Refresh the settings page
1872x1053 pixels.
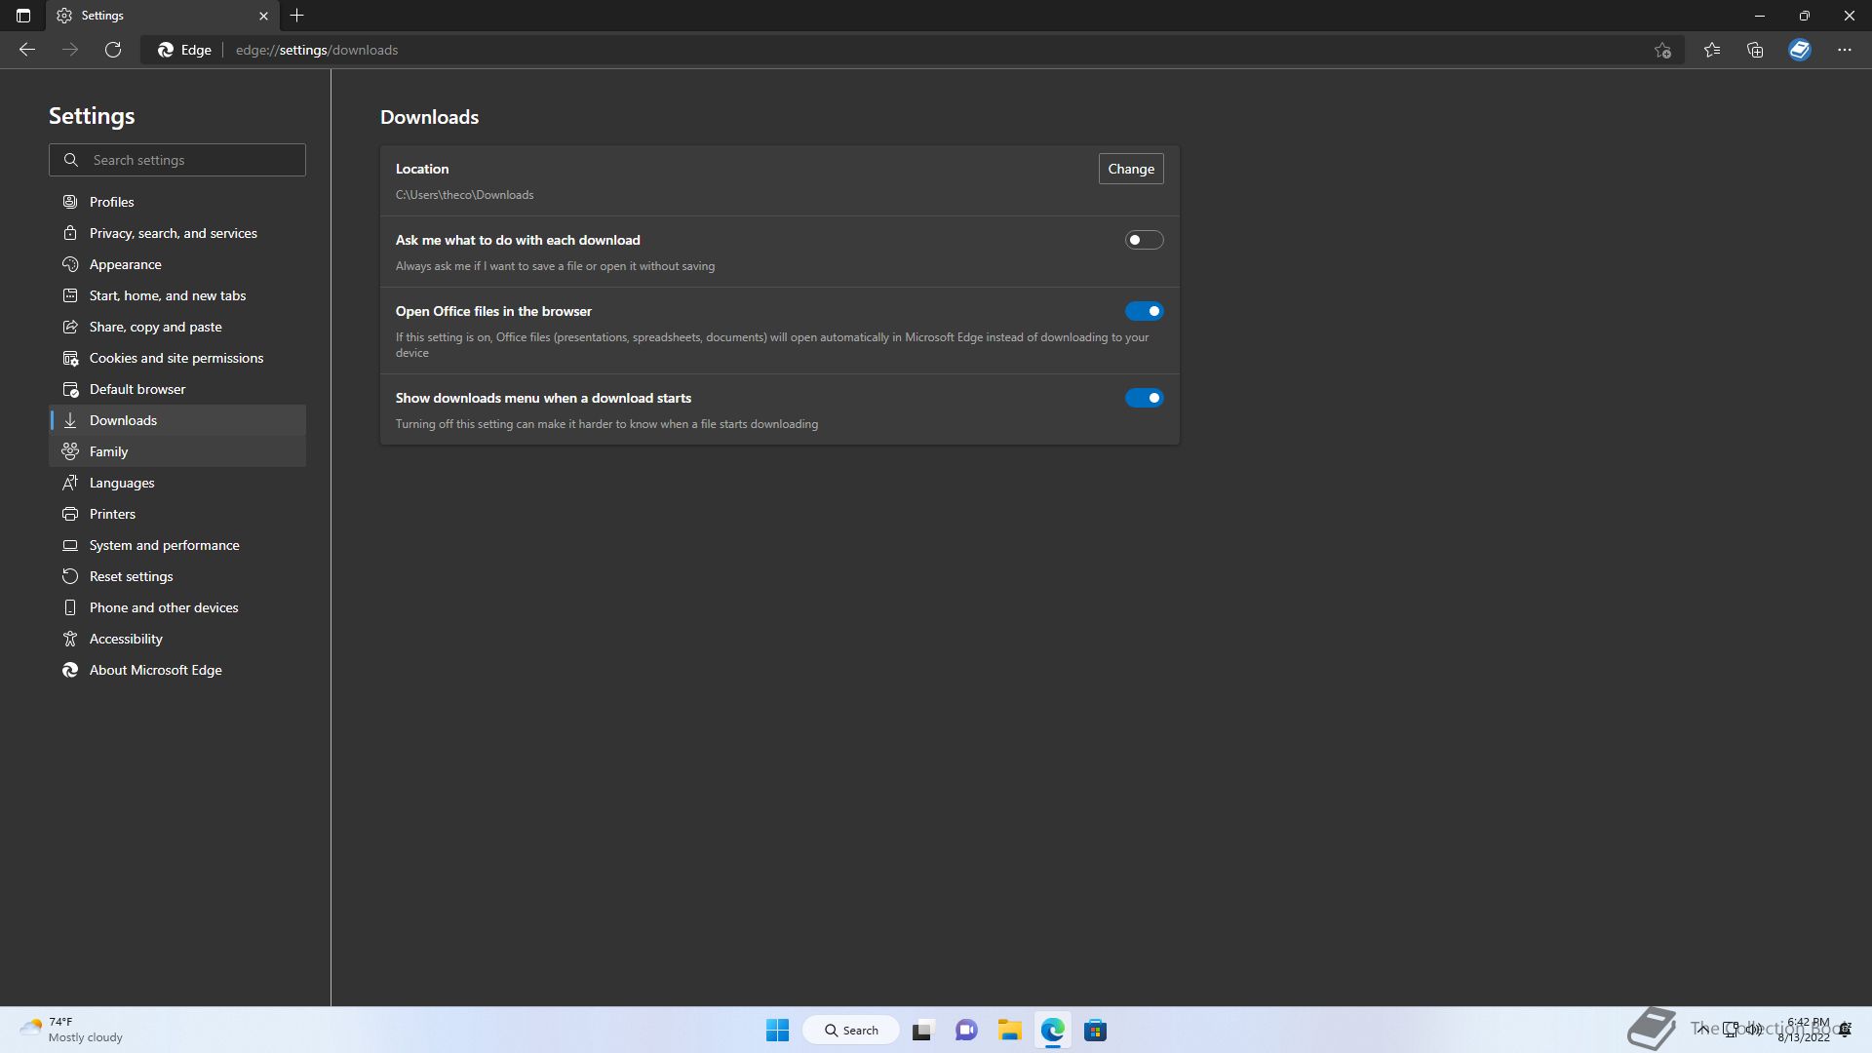point(113,50)
